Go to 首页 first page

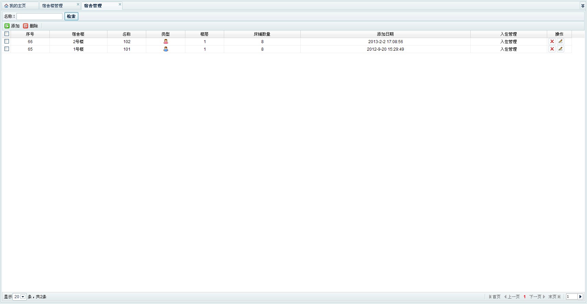(495, 297)
